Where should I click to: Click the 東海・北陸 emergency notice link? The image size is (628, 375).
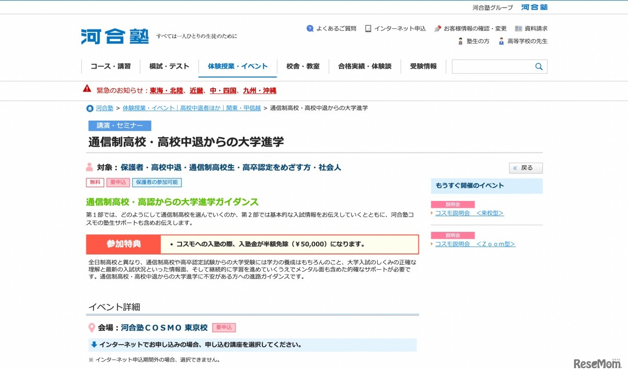166,91
